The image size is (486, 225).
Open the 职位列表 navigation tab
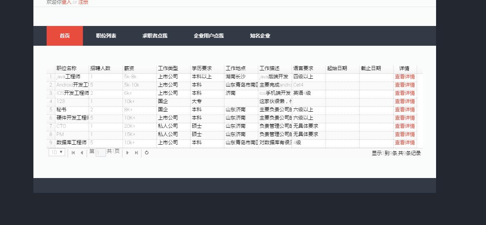pyautogui.click(x=106, y=36)
